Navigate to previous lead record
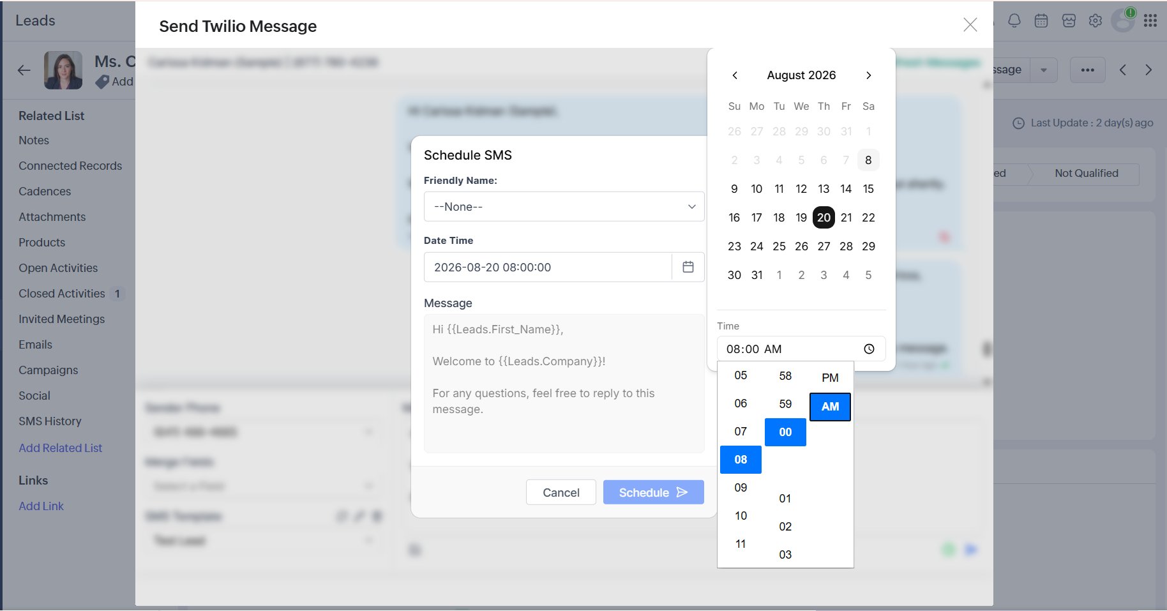1167x611 pixels. [1123, 70]
